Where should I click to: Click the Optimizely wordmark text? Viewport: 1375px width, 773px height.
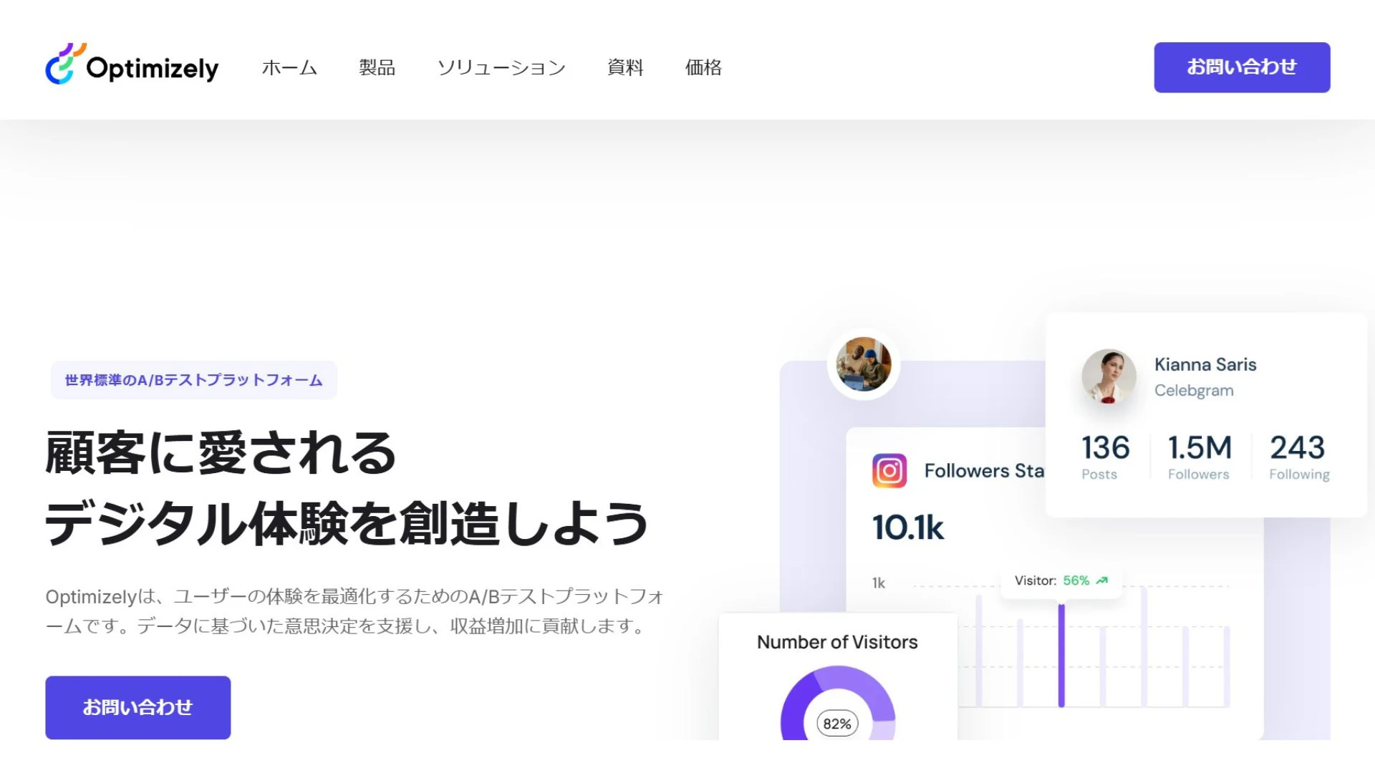point(152,69)
